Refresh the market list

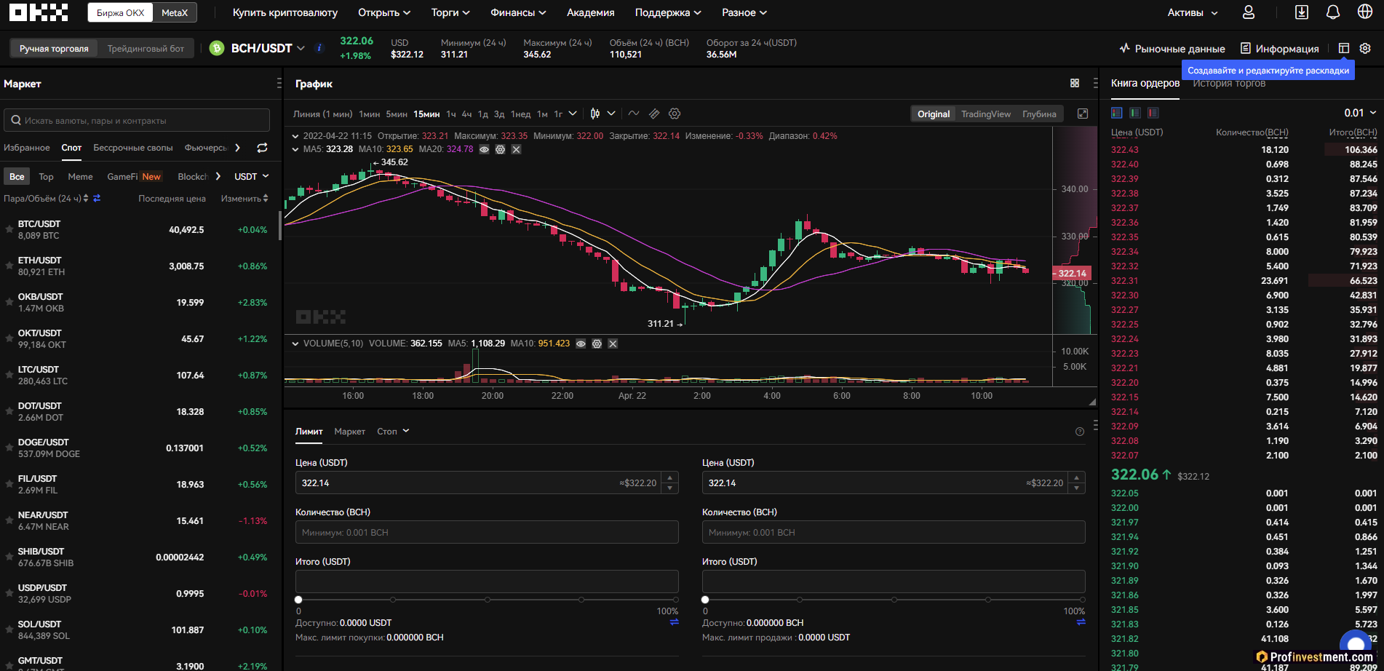263,148
